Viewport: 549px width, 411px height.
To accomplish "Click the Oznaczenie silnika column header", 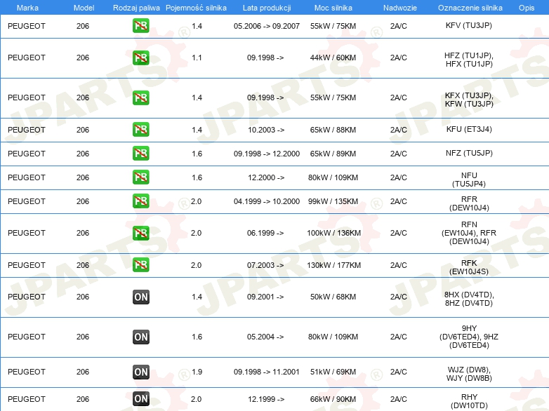I will click(470, 8).
